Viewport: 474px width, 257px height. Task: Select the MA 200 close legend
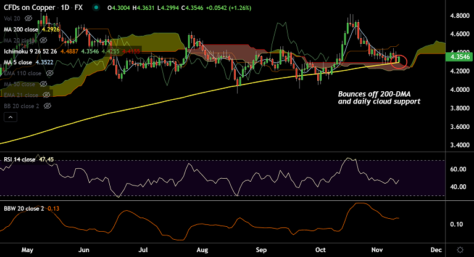21,30
